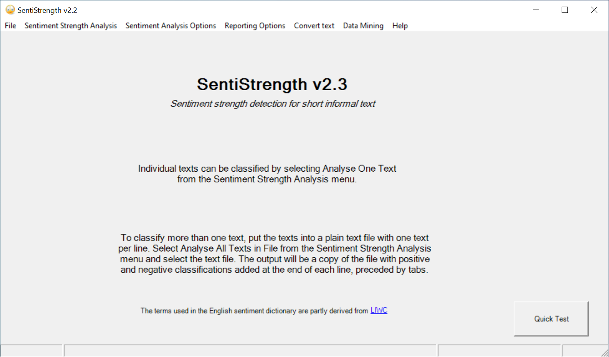Maximize the SentiStrength window
The height and width of the screenshot is (357, 609).
[x=565, y=10]
